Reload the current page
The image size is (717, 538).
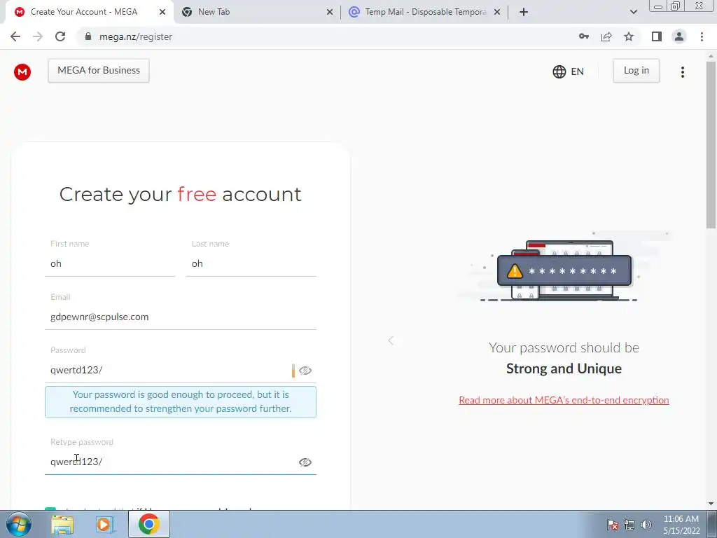pos(60,36)
